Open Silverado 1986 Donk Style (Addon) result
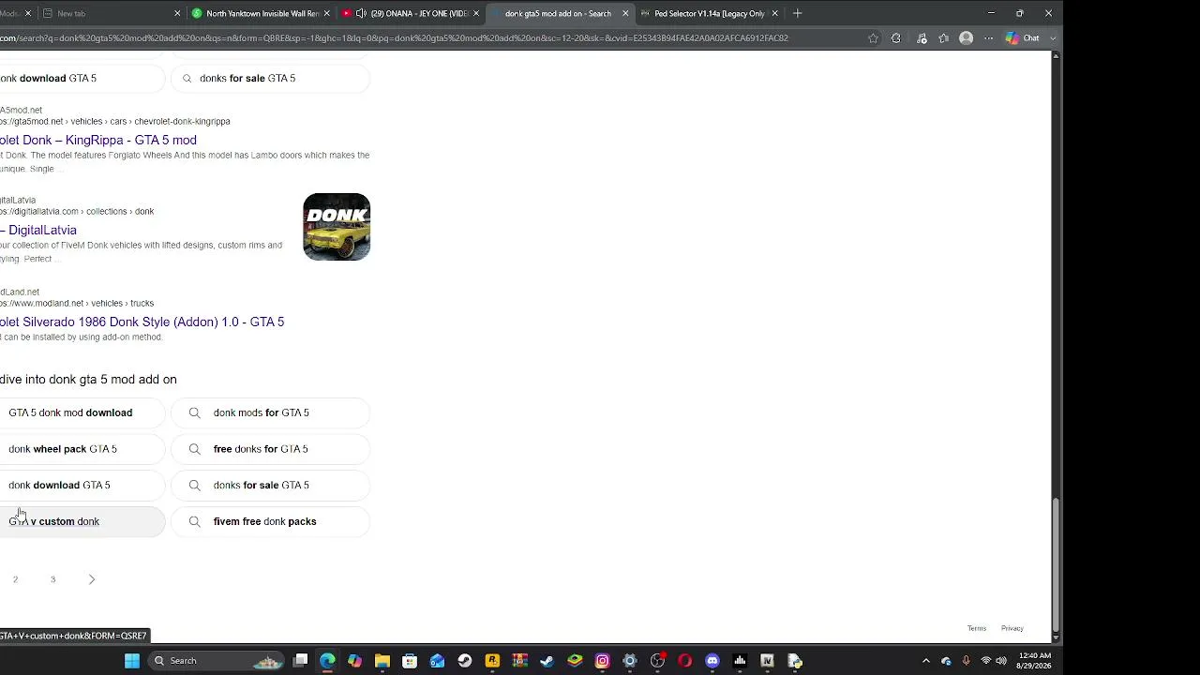The image size is (1200, 675). point(142,322)
